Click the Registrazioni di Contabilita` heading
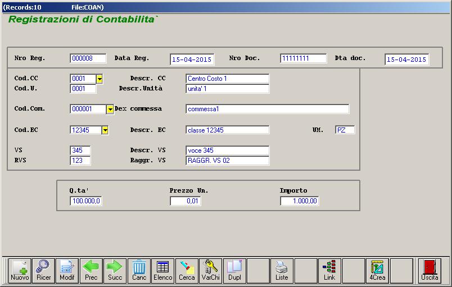Screen dimensions: 452x287 pyautogui.click(x=83, y=19)
